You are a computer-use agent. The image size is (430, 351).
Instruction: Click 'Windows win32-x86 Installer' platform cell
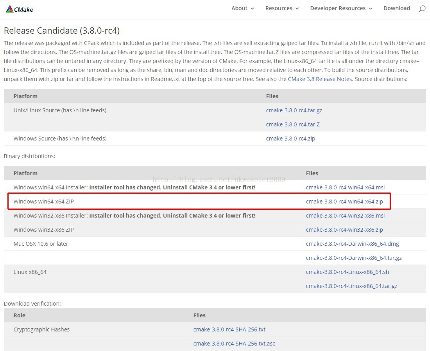coord(134,216)
